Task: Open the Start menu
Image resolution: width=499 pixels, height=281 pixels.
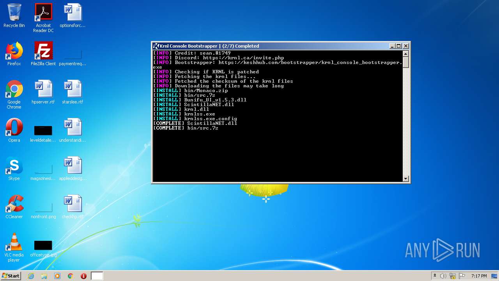Action: [11, 276]
